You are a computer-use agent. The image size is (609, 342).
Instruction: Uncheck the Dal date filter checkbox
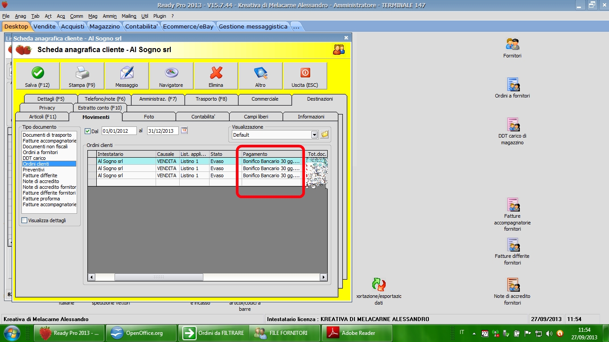click(x=87, y=131)
